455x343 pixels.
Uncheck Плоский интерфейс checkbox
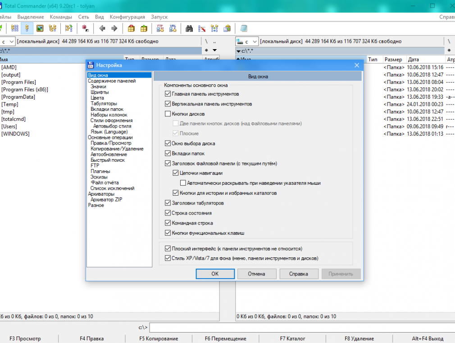pyautogui.click(x=168, y=248)
